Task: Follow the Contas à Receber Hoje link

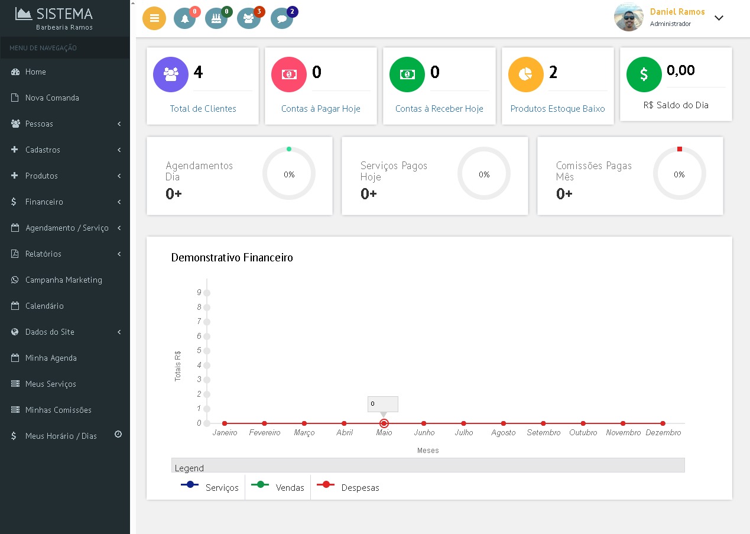Action: tap(439, 109)
